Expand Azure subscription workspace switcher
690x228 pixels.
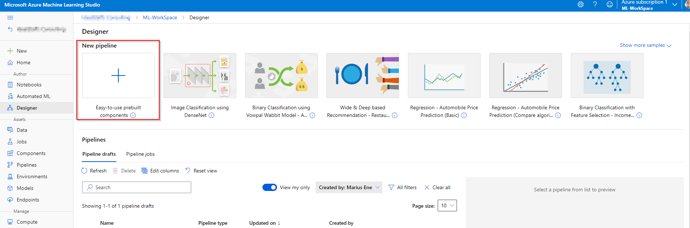tap(675, 5)
